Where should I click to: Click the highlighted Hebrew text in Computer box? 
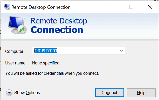click(x=45, y=51)
